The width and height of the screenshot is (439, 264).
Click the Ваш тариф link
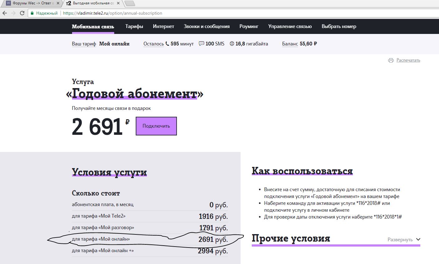[x=84, y=44]
